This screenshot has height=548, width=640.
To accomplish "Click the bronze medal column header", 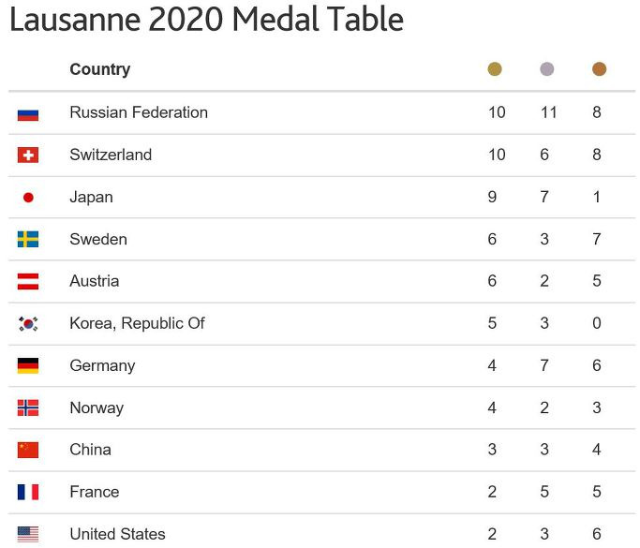I will (x=599, y=69).
